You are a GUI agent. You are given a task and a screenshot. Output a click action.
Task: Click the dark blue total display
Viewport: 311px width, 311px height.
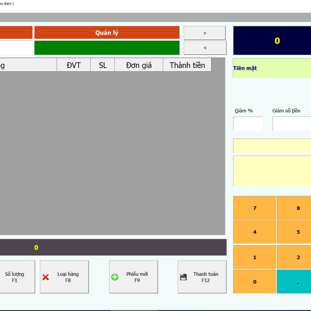[x=272, y=40]
